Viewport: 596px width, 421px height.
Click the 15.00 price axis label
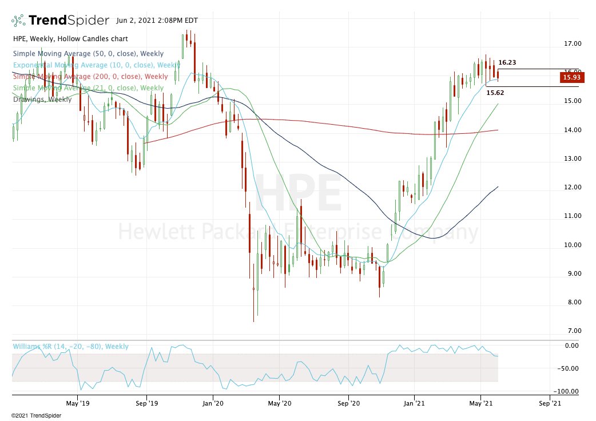click(x=573, y=101)
